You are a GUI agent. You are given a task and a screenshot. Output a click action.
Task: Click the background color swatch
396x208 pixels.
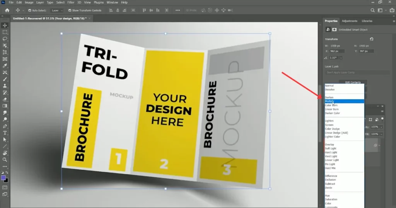(7, 181)
